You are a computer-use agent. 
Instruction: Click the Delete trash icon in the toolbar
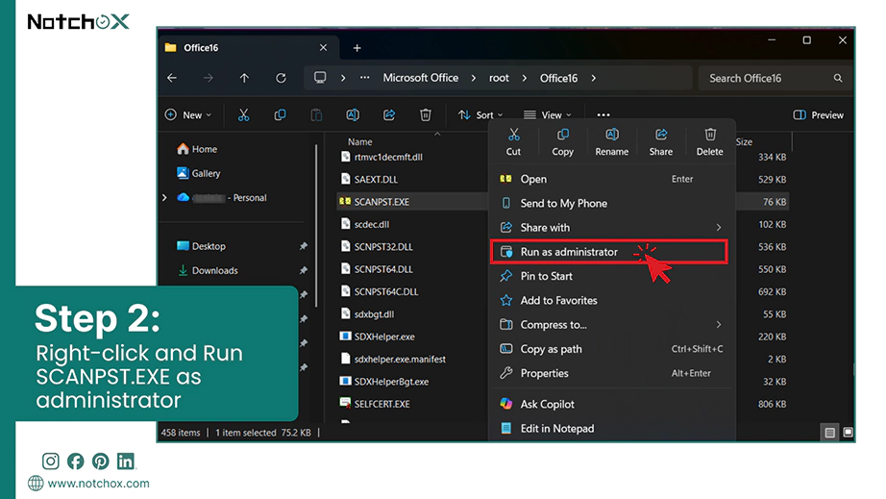click(x=426, y=114)
